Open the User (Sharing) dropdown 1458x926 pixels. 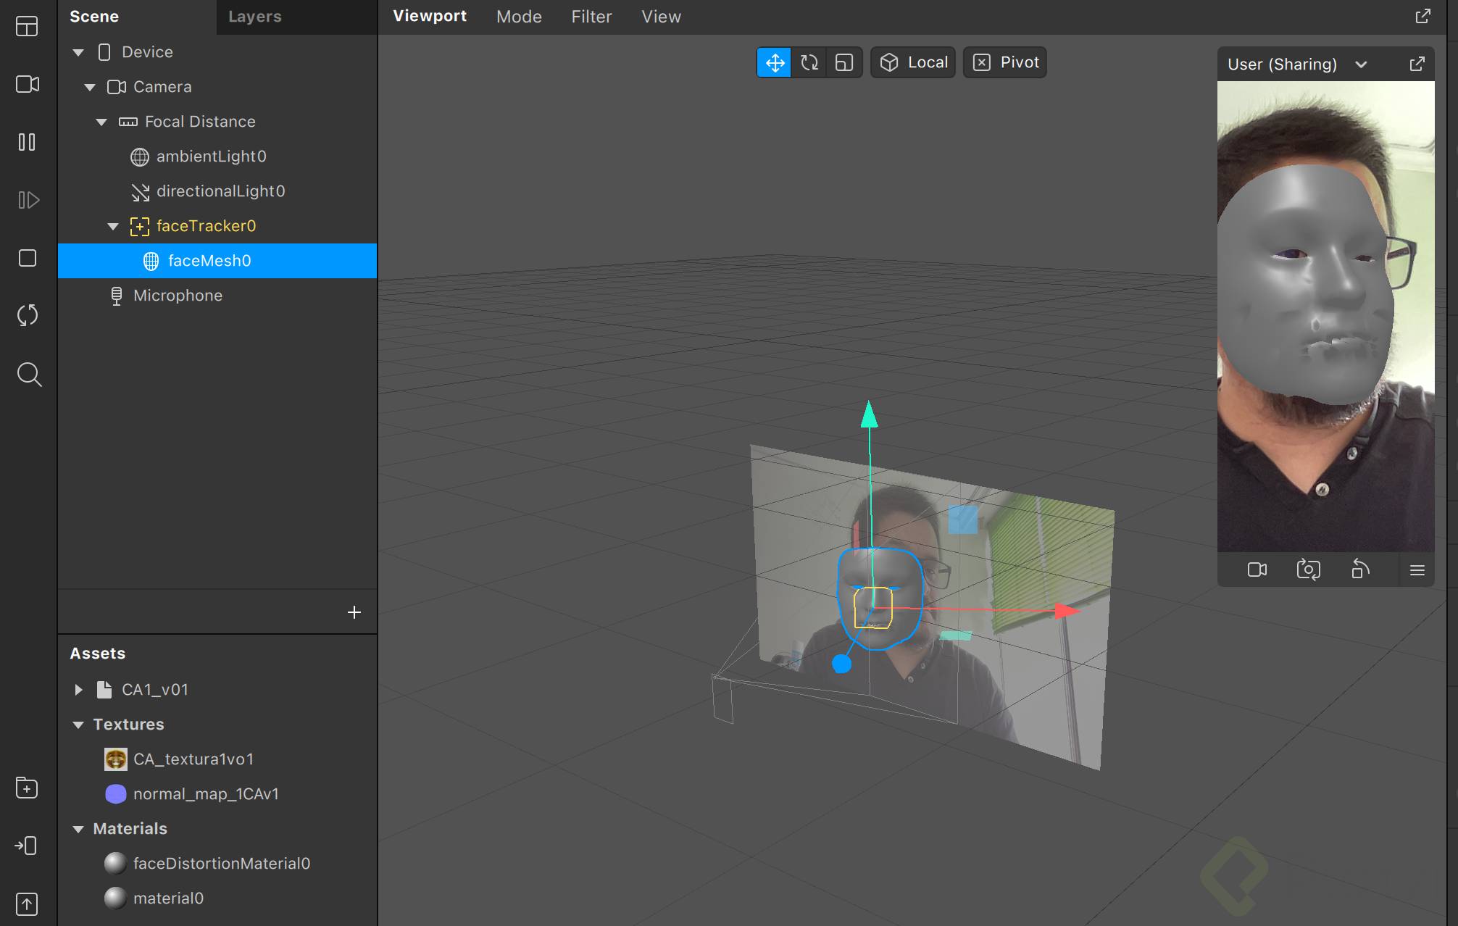(1361, 64)
